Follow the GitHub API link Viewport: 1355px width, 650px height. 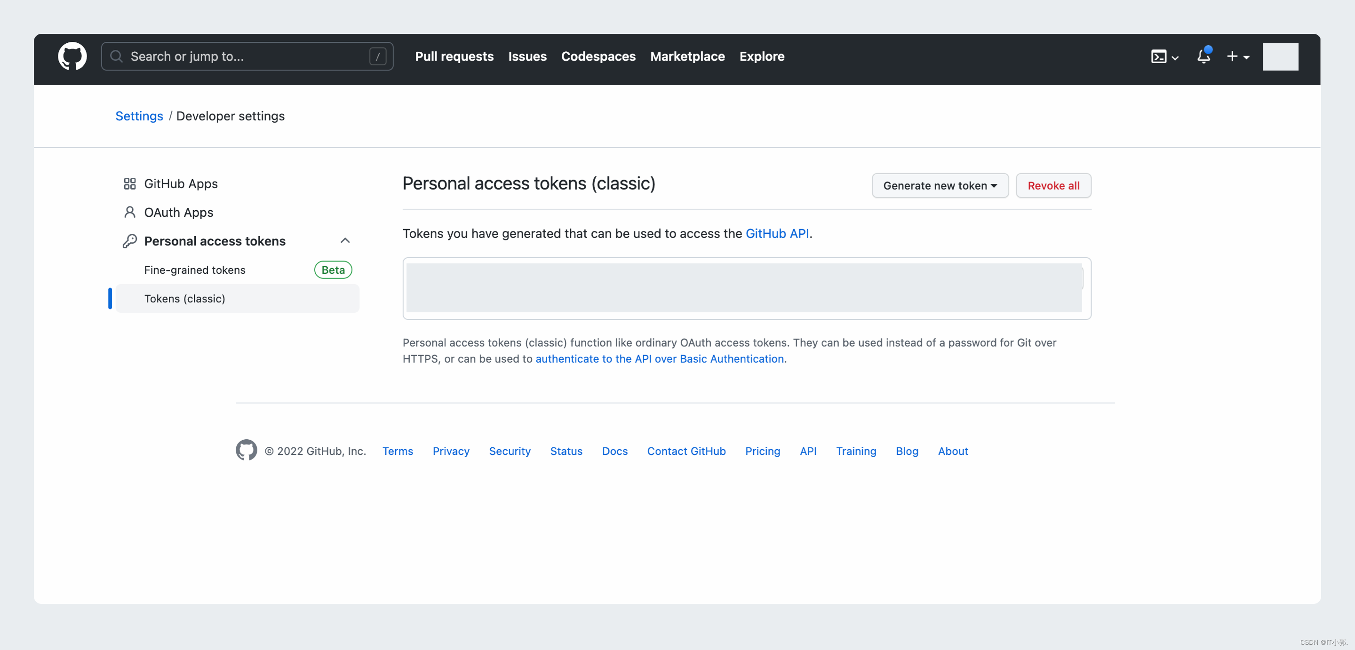(777, 233)
